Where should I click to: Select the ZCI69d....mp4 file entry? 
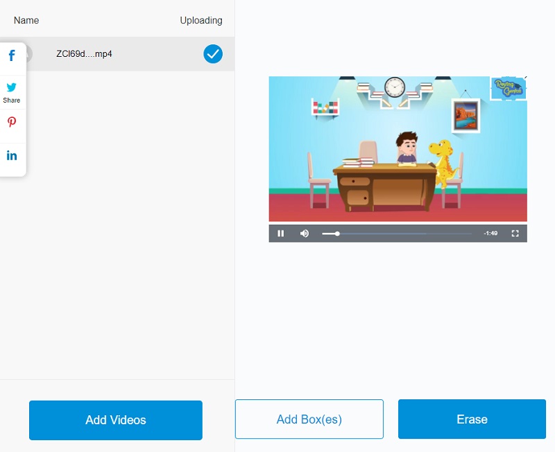(x=82, y=54)
